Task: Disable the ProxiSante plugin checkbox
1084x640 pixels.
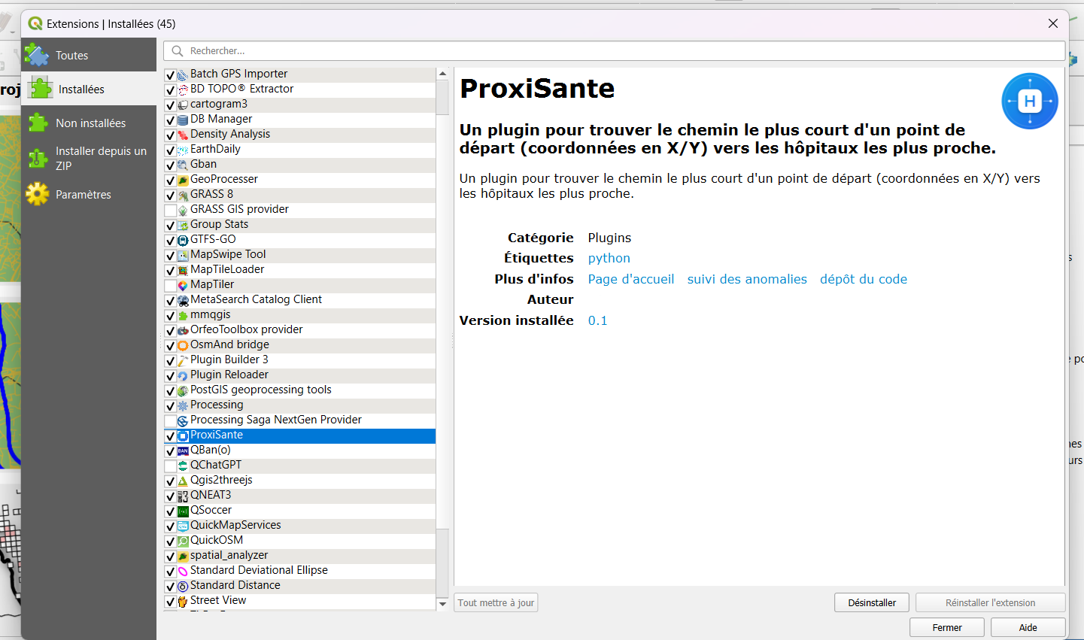Action: tap(170, 435)
